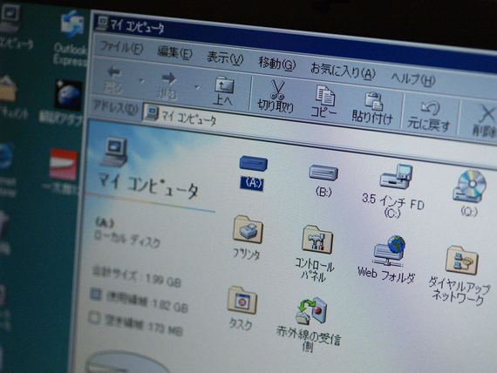This screenshot has height=373, width=497.
Task: Go up one level with 上へ
Action: pos(223,91)
